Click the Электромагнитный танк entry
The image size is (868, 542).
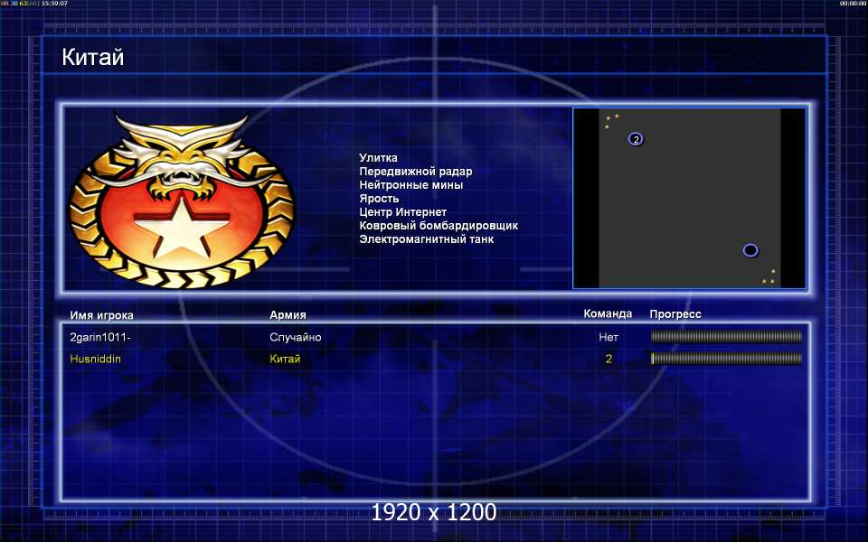pos(426,238)
